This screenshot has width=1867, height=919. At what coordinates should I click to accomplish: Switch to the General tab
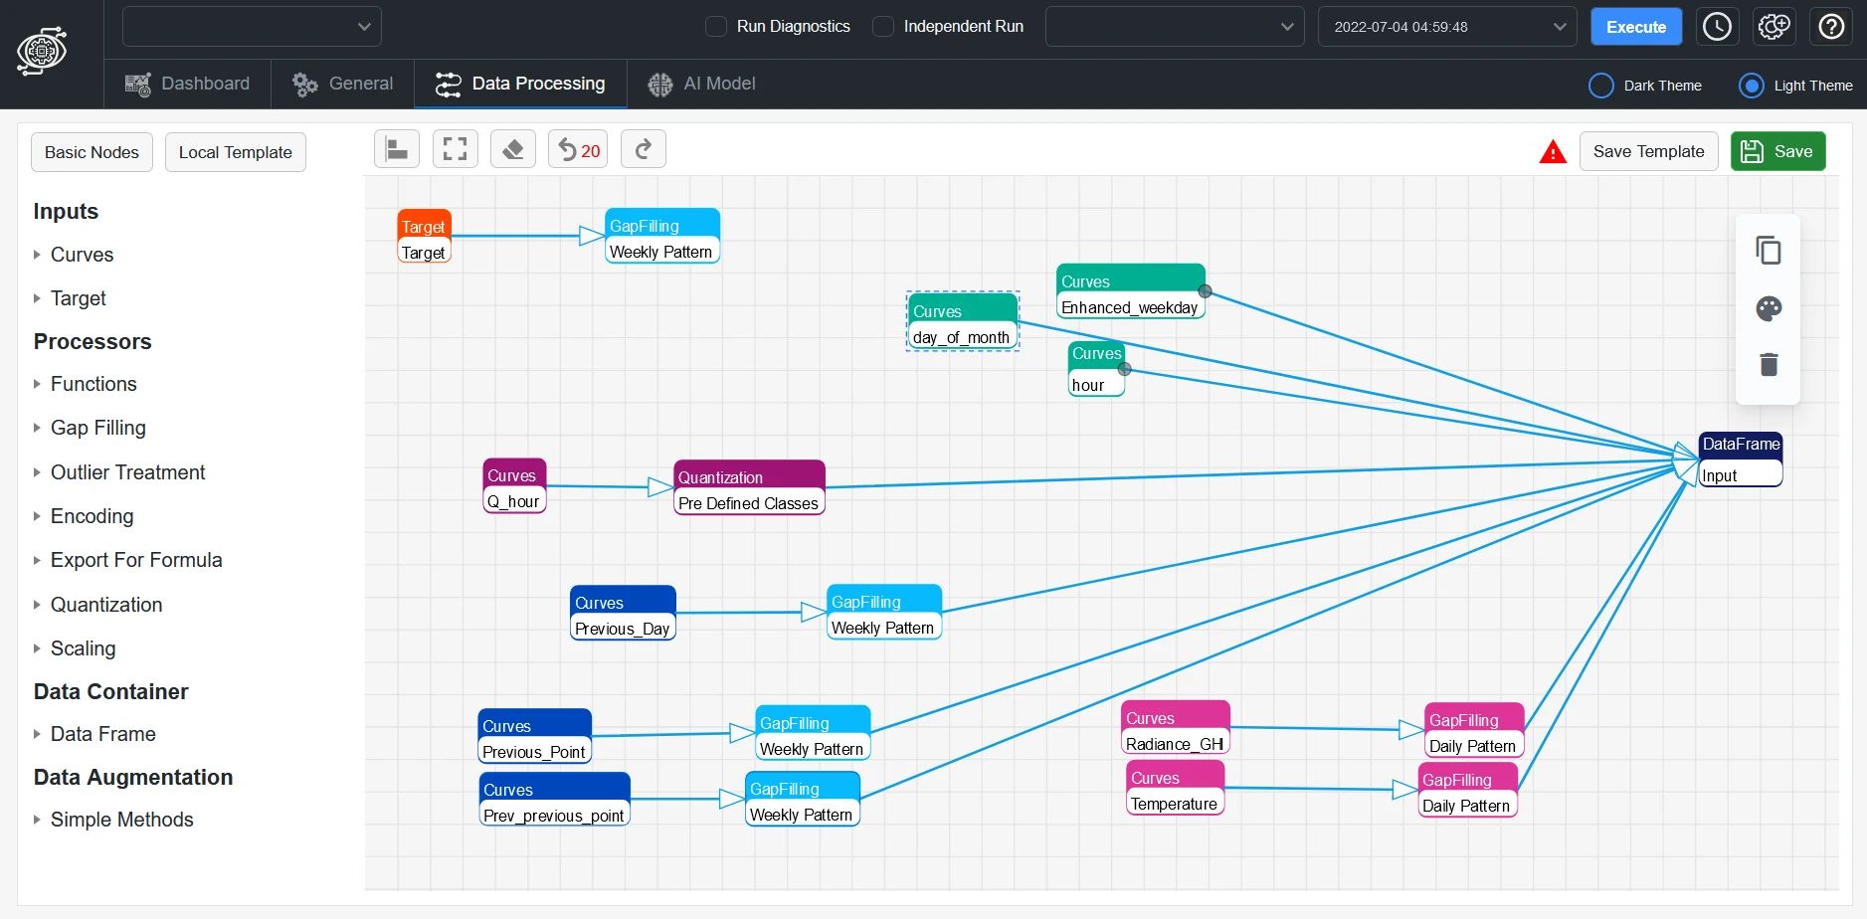tap(343, 84)
